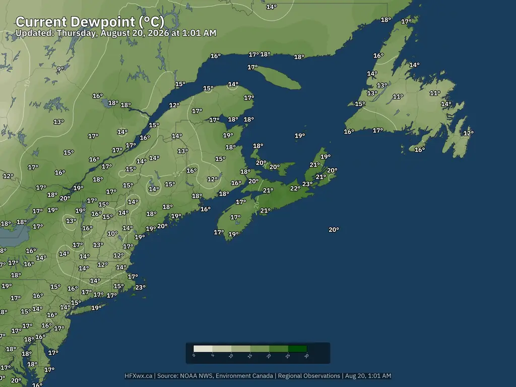This screenshot has width=516, height=387.
Task: Click the palest 0–5 legend swatch
Action: (203, 349)
